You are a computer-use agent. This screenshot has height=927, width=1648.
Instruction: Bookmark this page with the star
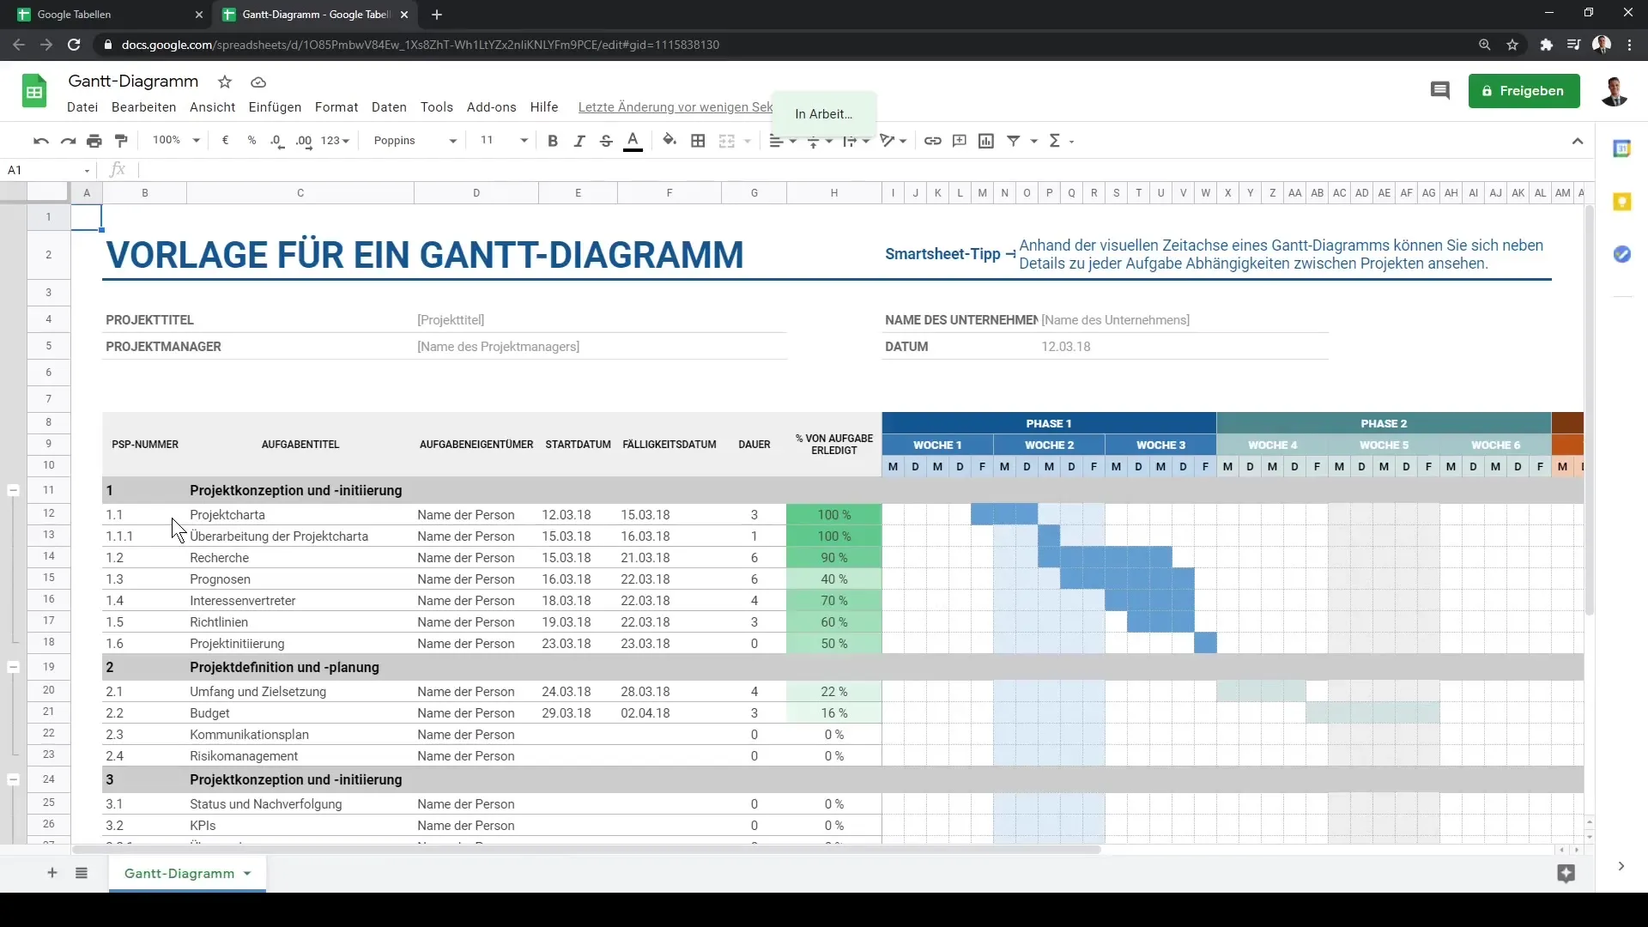click(1512, 45)
